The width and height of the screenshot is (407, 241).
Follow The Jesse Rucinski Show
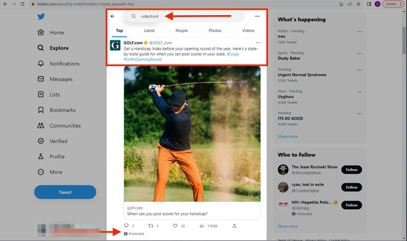[352, 170]
